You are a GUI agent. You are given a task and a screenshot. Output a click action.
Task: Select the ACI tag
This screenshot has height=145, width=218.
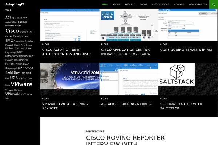[8, 17]
